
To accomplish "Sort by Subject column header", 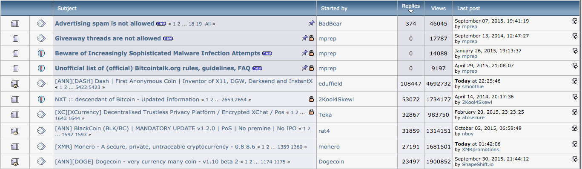I will coord(67,8).
